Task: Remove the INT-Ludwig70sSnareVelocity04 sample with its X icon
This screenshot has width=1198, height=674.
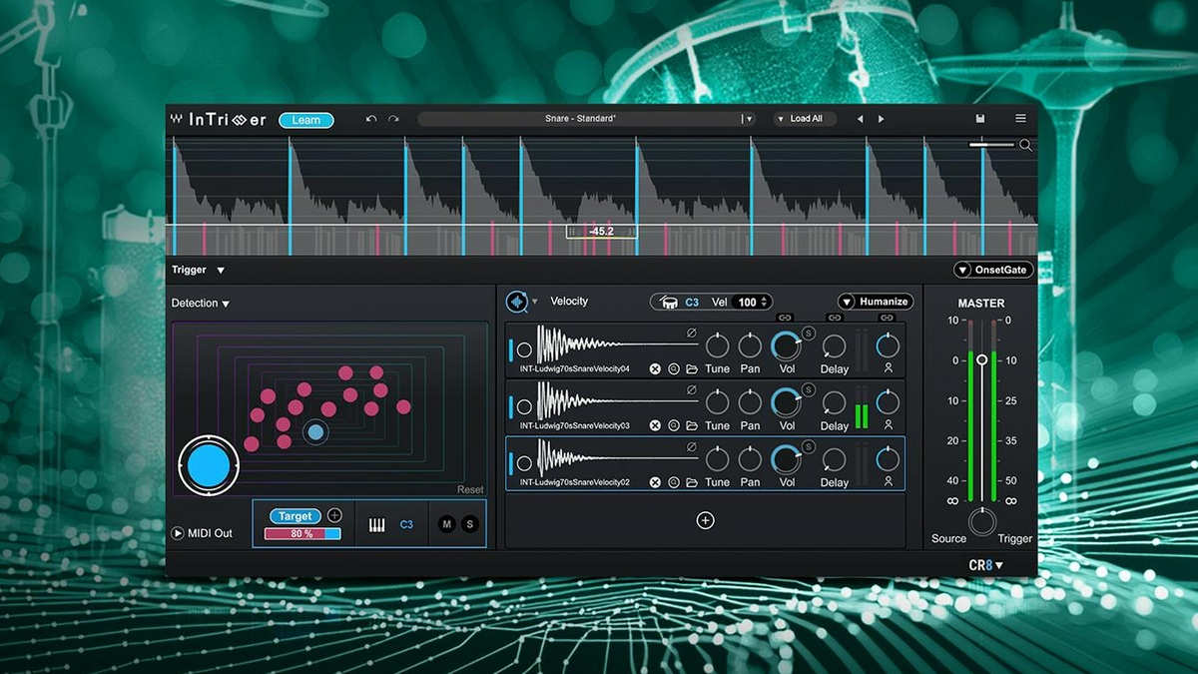Action: (x=655, y=368)
